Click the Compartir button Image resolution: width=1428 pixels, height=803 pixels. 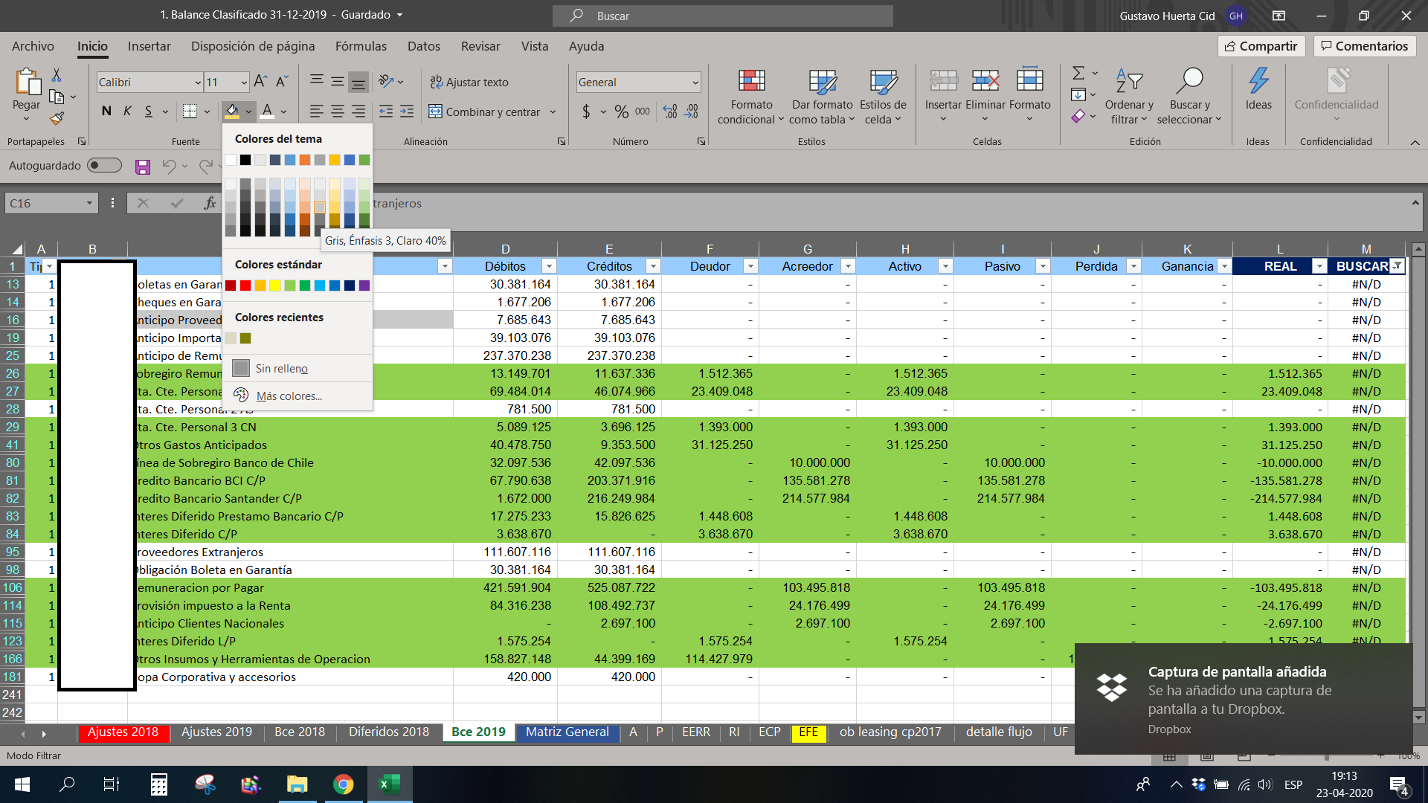coord(1261,46)
